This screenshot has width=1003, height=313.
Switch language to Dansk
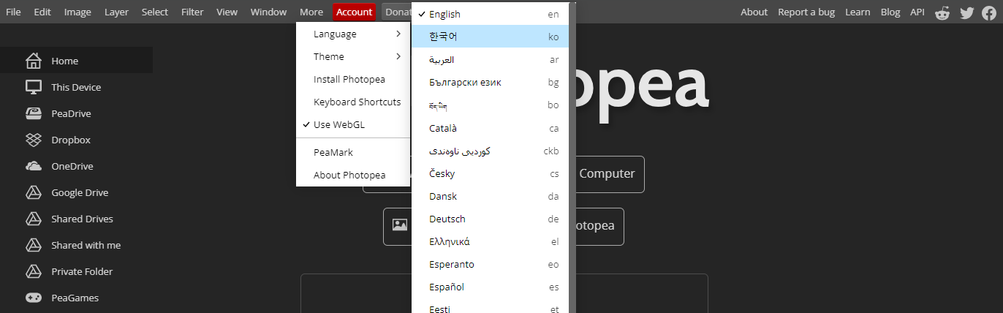click(x=490, y=196)
